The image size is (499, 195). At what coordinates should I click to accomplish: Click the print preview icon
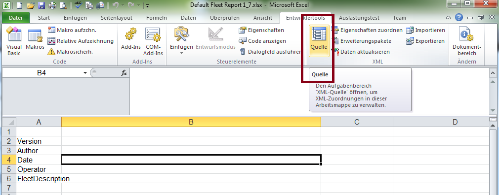(63, 5)
